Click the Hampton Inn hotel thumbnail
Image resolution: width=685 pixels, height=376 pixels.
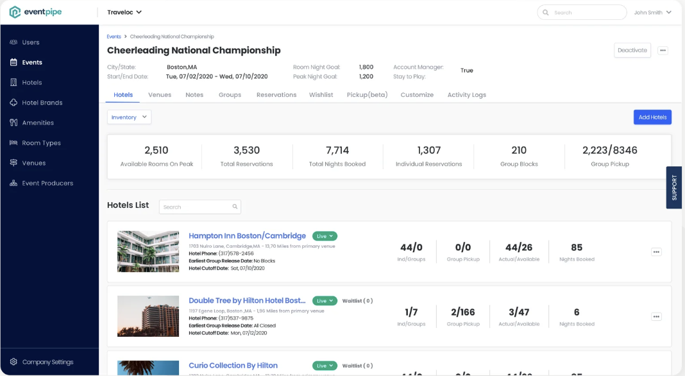(148, 252)
